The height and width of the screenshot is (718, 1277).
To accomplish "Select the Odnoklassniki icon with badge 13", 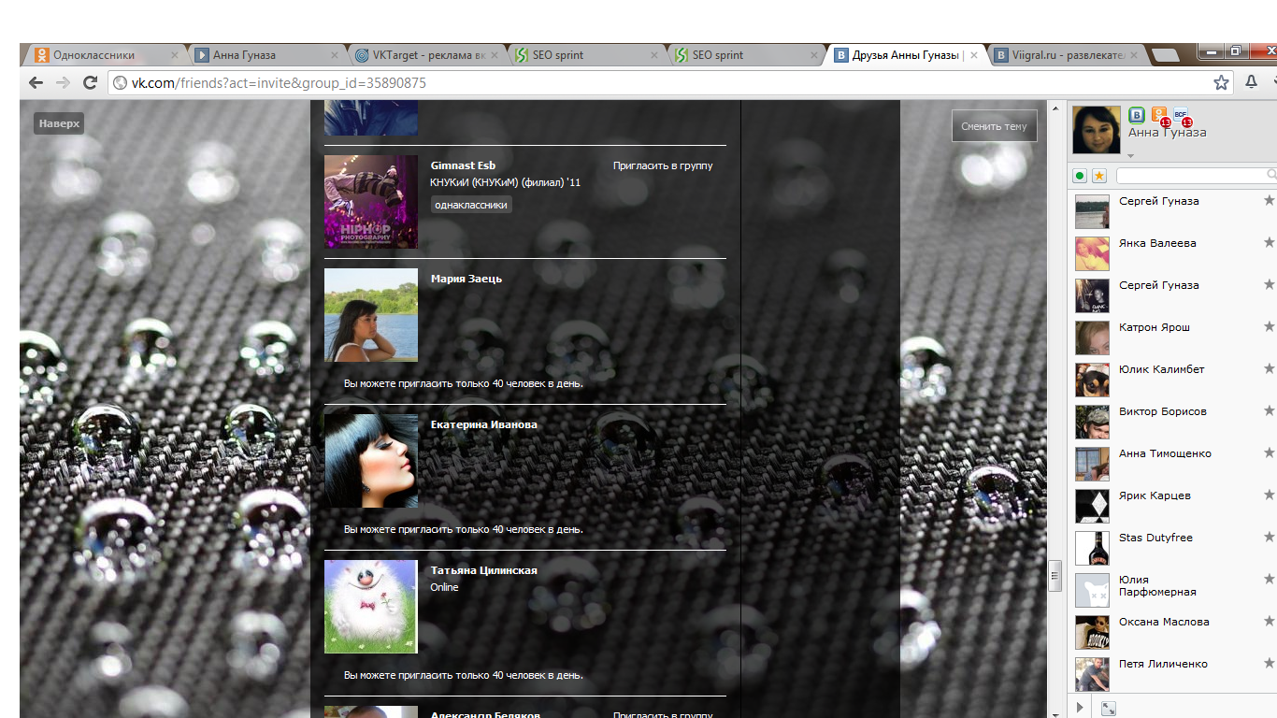I will coord(1159,115).
